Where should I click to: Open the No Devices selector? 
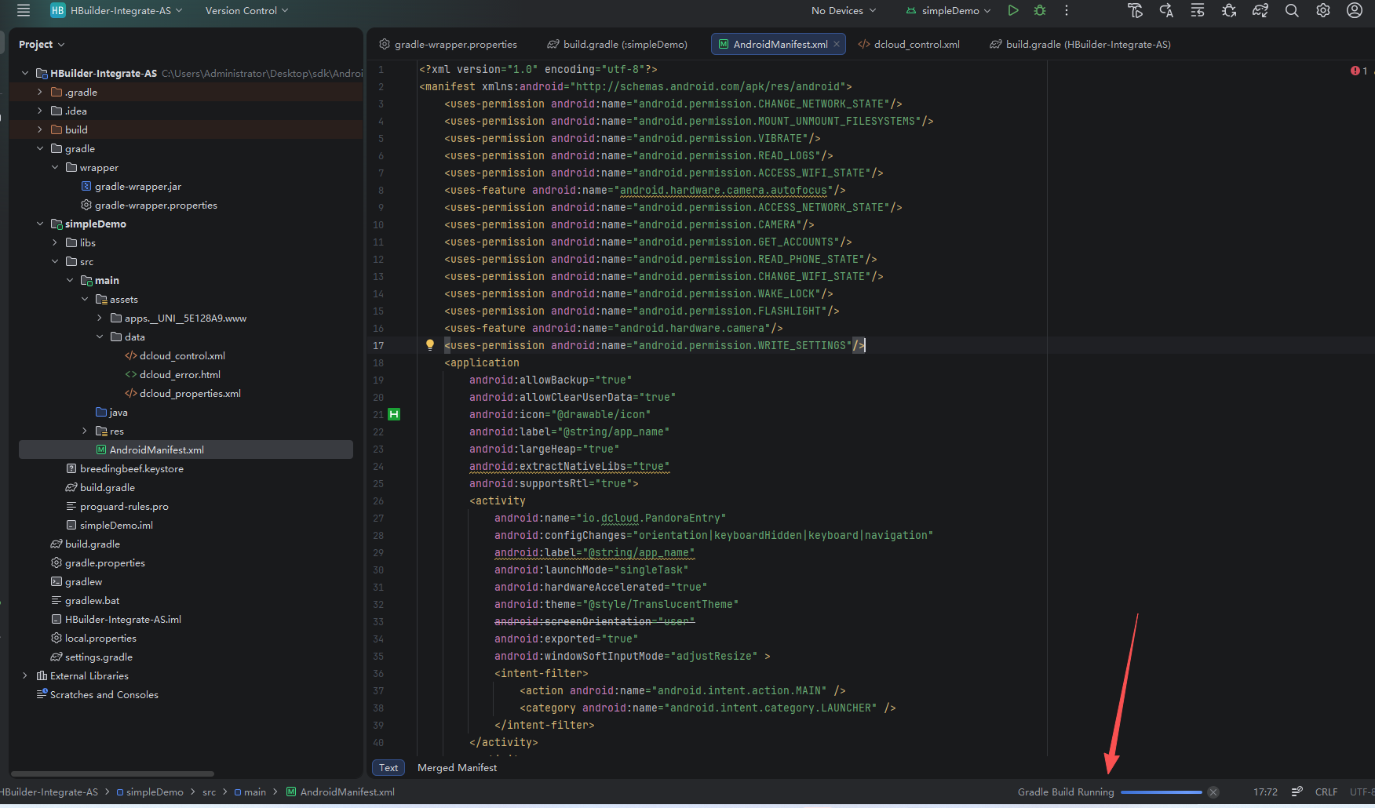click(844, 10)
